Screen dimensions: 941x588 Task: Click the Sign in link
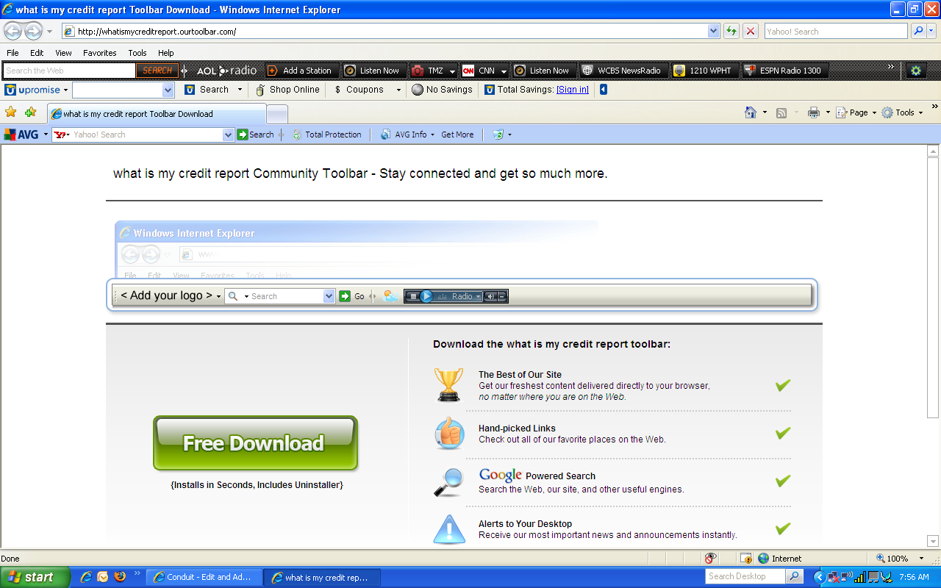tap(573, 90)
